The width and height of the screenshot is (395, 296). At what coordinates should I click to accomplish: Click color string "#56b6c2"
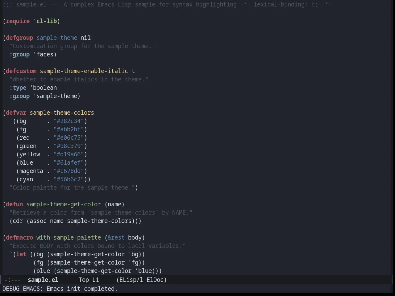click(69, 179)
